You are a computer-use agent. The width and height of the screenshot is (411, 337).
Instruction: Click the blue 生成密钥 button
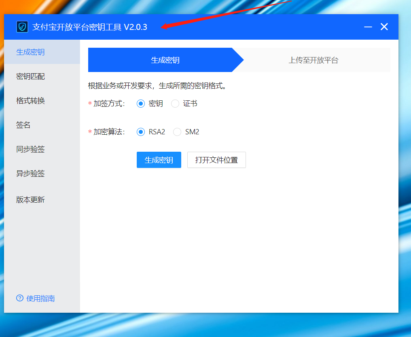tap(159, 160)
